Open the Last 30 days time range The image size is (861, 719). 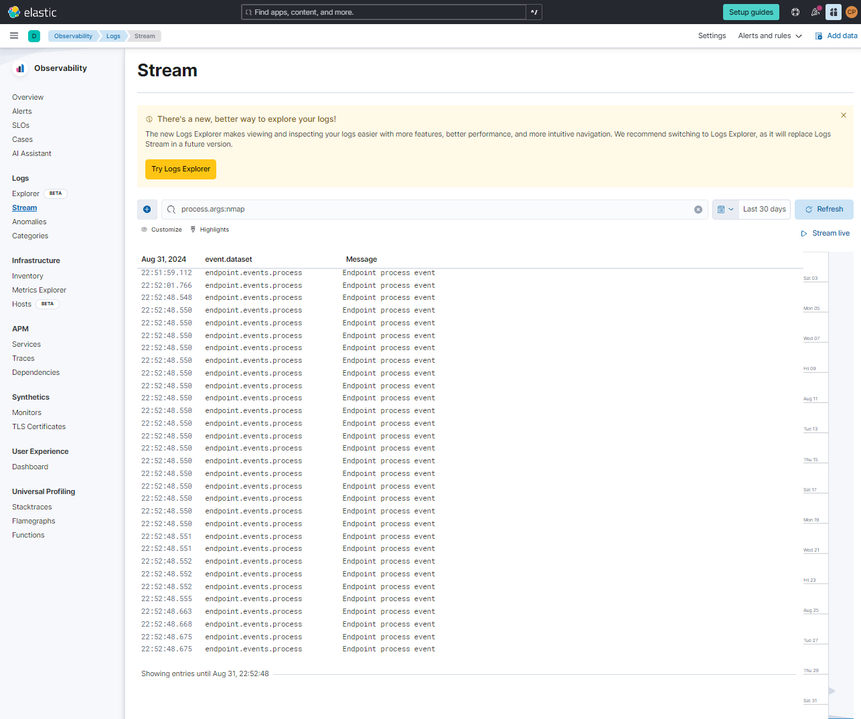click(x=765, y=210)
